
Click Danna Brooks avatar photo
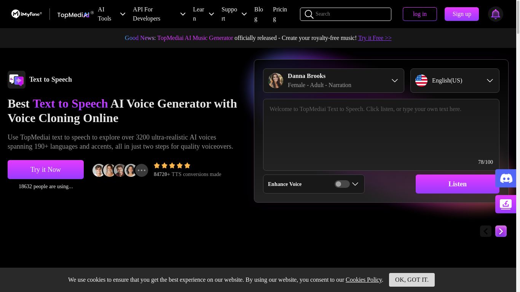pyautogui.click(x=276, y=81)
